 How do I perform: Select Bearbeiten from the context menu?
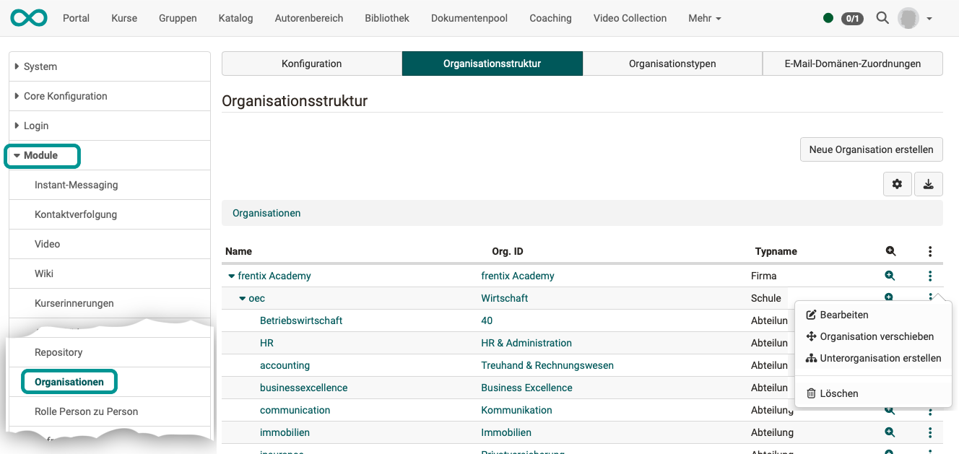click(x=843, y=314)
